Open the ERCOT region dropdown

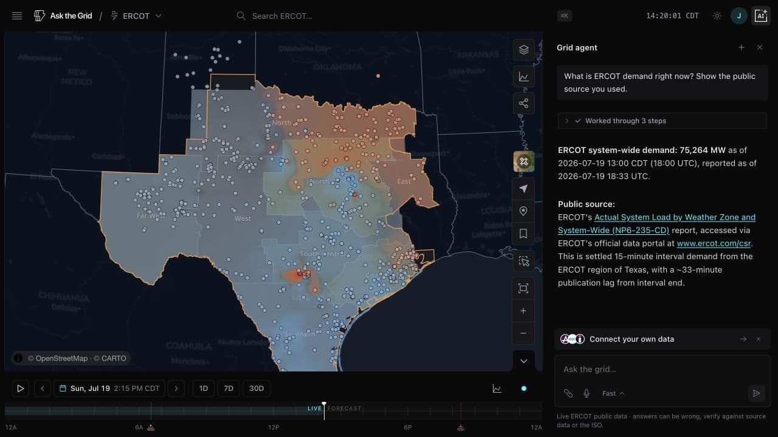[136, 16]
